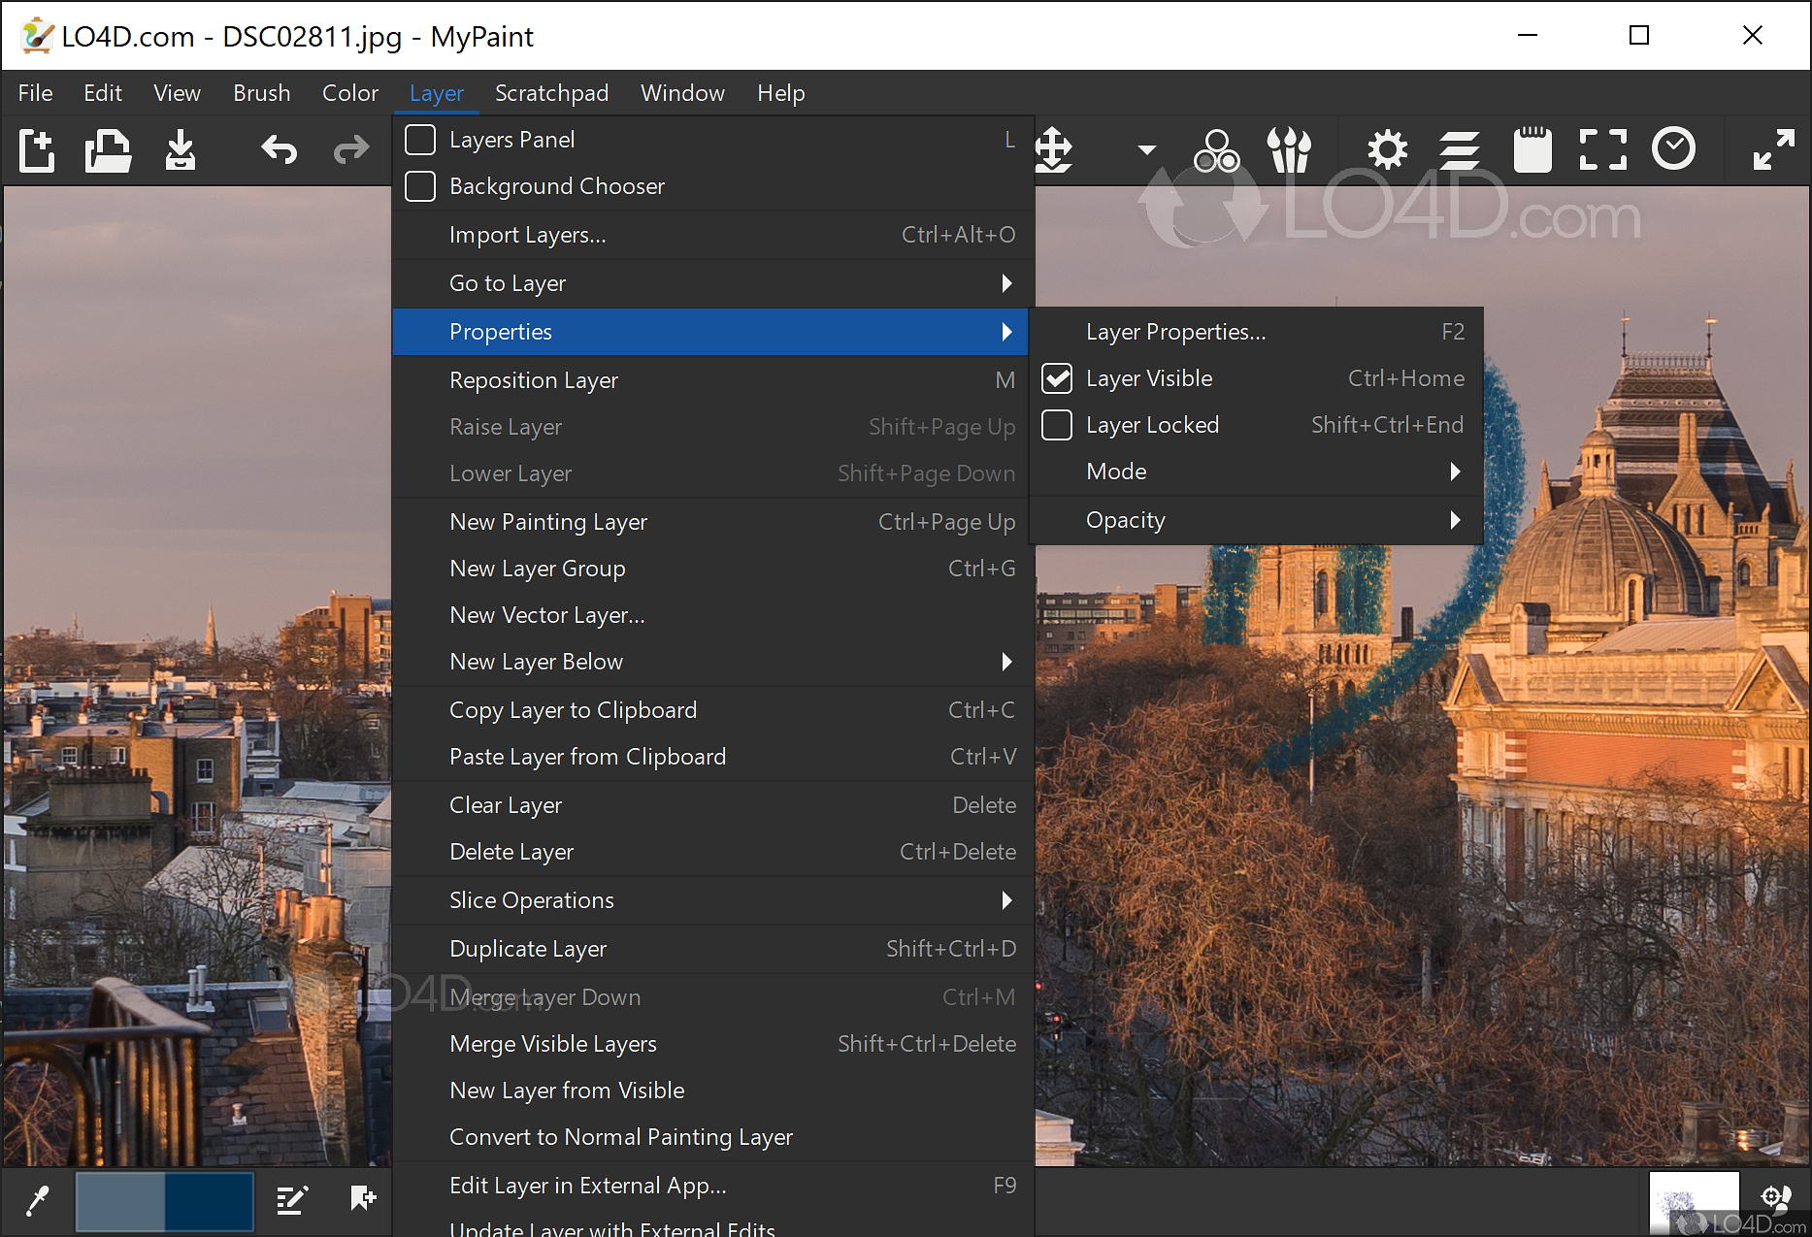The height and width of the screenshot is (1237, 1812).
Task: Uncheck the Layer Visible option
Action: tap(1057, 378)
